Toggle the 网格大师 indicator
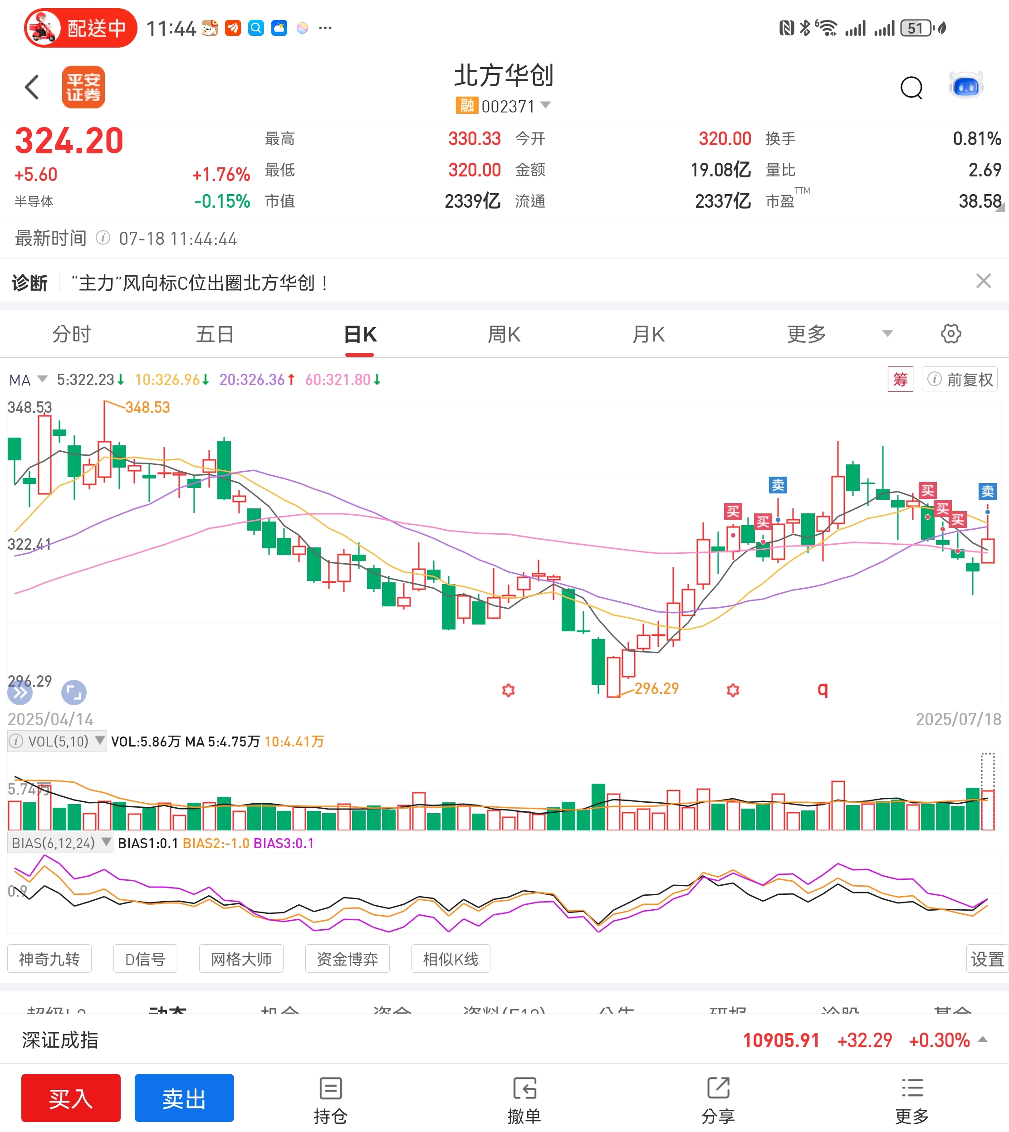 point(241,959)
